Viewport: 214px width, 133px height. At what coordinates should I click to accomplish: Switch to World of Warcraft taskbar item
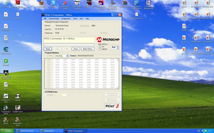click(28, 131)
